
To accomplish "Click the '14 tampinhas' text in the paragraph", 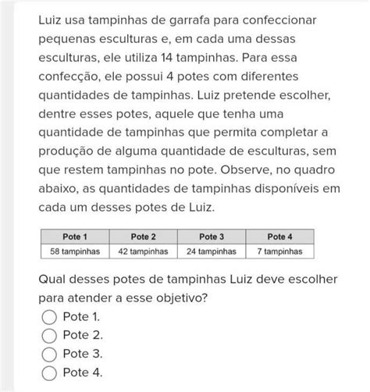I will pos(199,58).
